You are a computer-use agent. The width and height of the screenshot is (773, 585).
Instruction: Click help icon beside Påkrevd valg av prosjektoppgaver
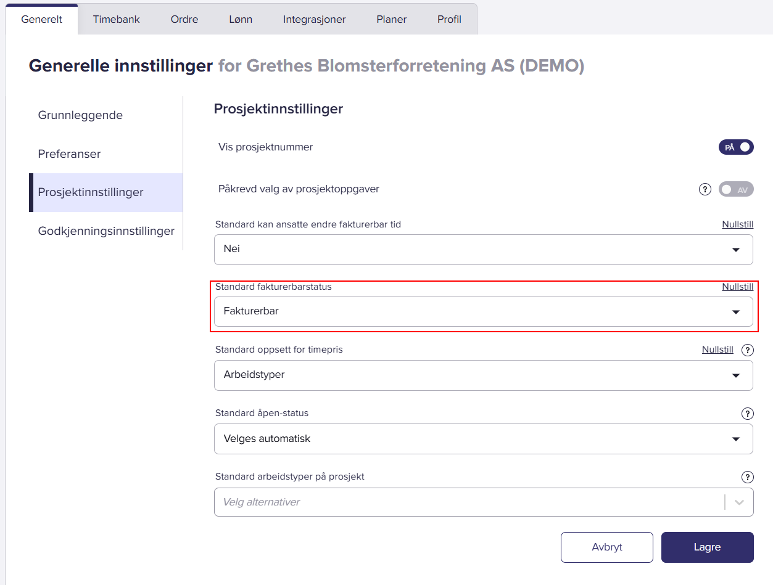point(705,189)
